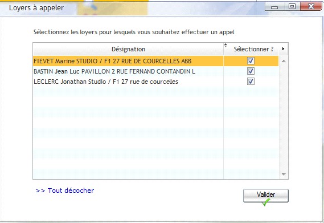Uncheck the FIEVET Marine selection checkbox
Screen dimensions: 324x223
[x=251, y=61]
